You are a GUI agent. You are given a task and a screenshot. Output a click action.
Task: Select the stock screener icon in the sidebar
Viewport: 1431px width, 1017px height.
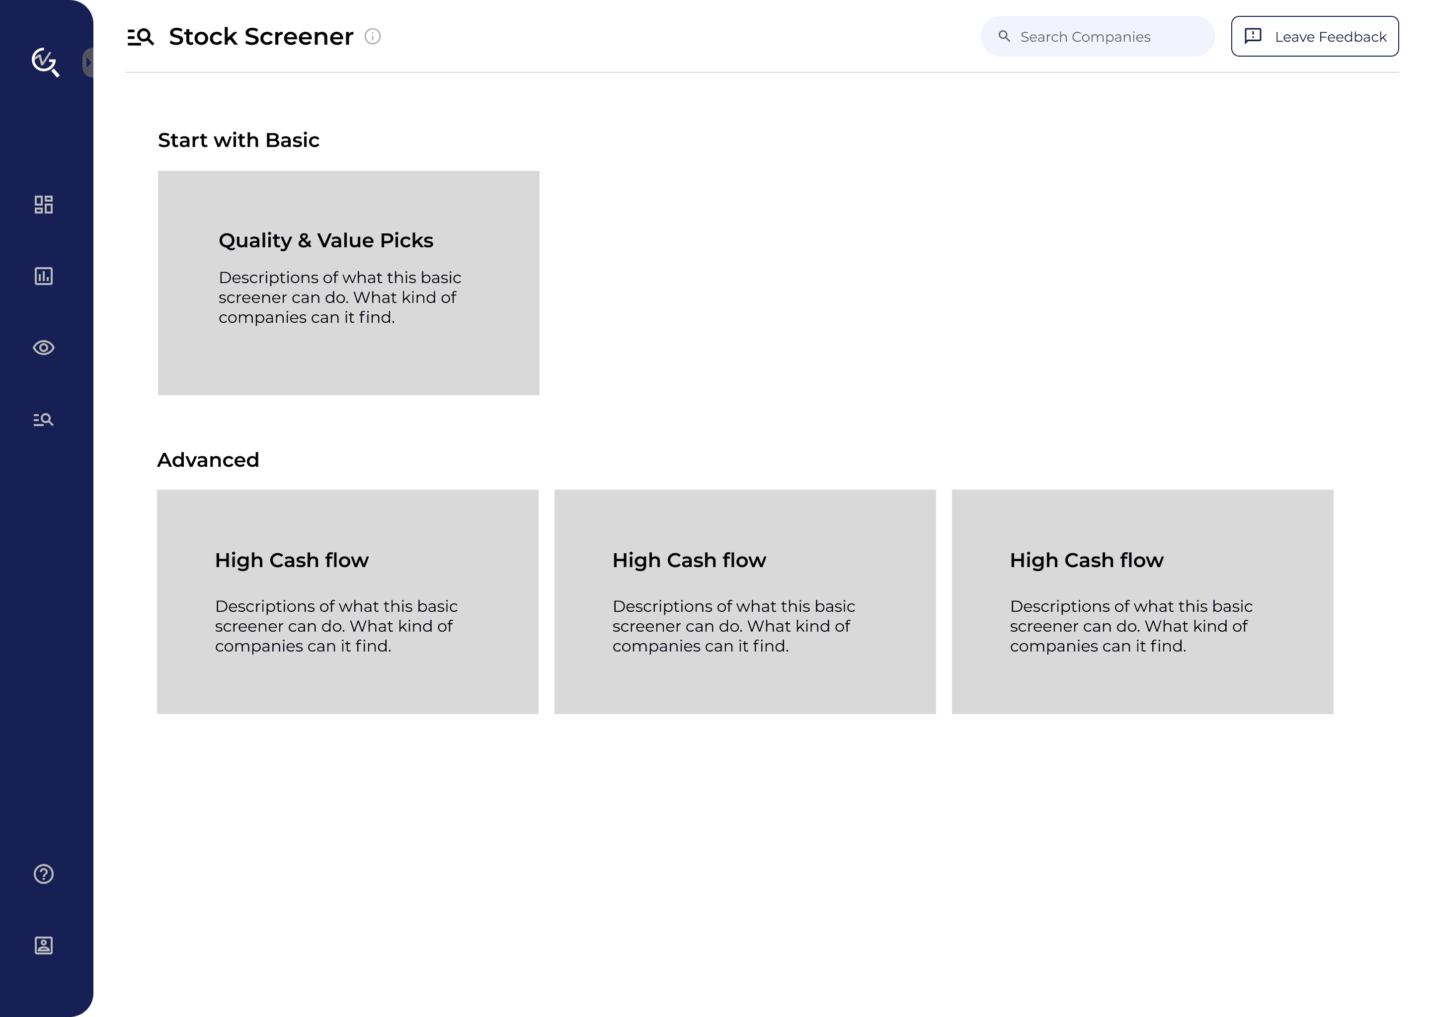click(x=43, y=420)
